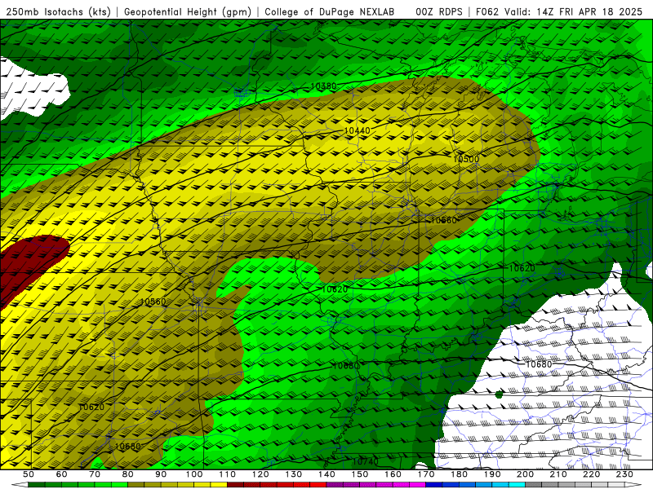The height and width of the screenshot is (489, 653).
Task: Click the 140 value on the color scale
Action: coord(326,474)
